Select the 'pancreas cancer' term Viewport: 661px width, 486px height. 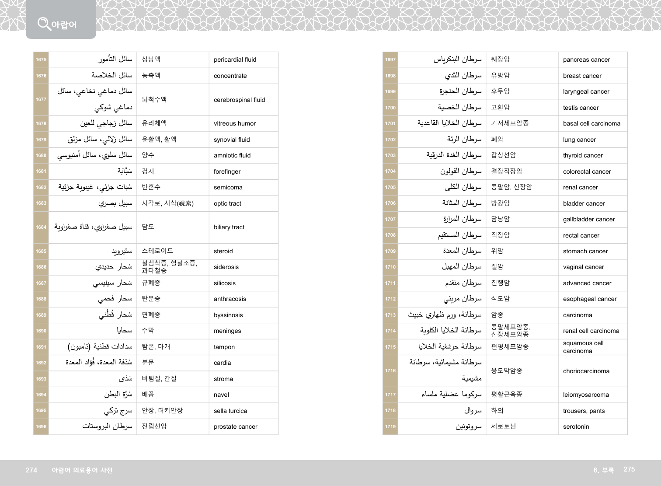586,60
